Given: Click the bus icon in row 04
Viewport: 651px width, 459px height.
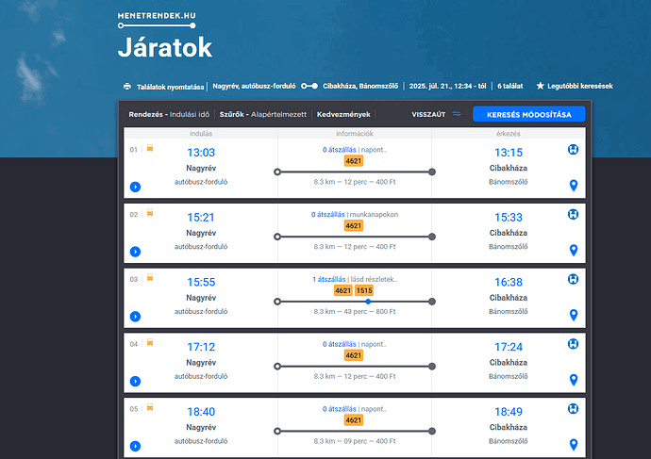Looking at the screenshot, I should coord(150,342).
